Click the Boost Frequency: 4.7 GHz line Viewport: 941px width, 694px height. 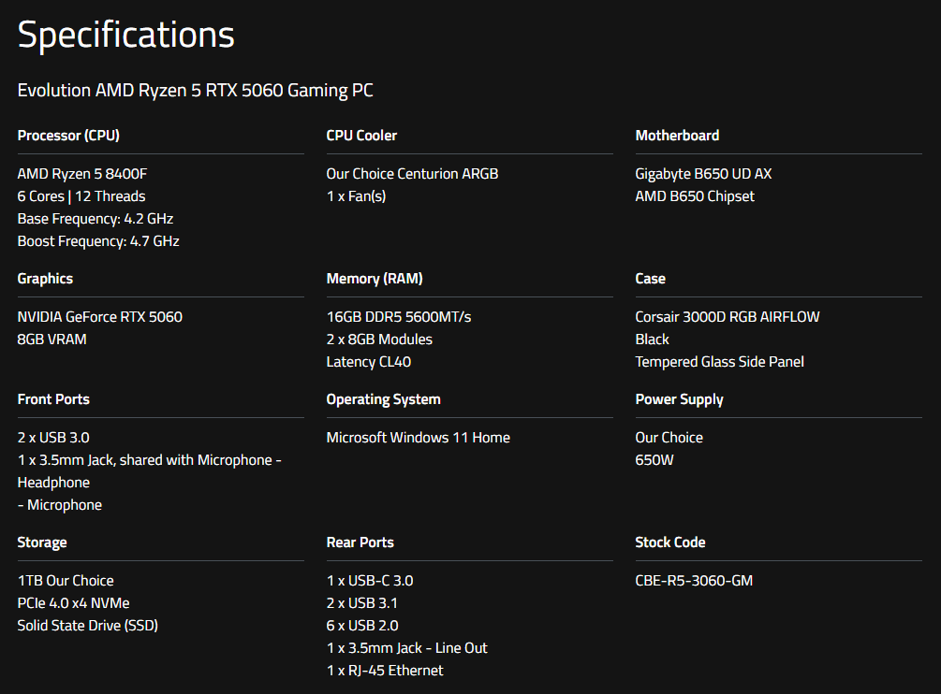tap(98, 241)
